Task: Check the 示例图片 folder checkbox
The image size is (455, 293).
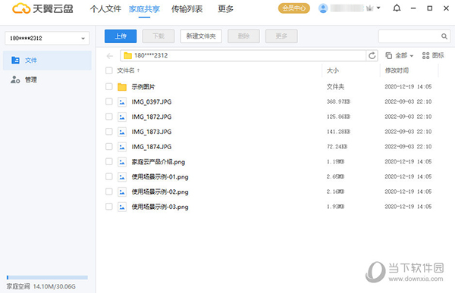Action: tap(108, 86)
